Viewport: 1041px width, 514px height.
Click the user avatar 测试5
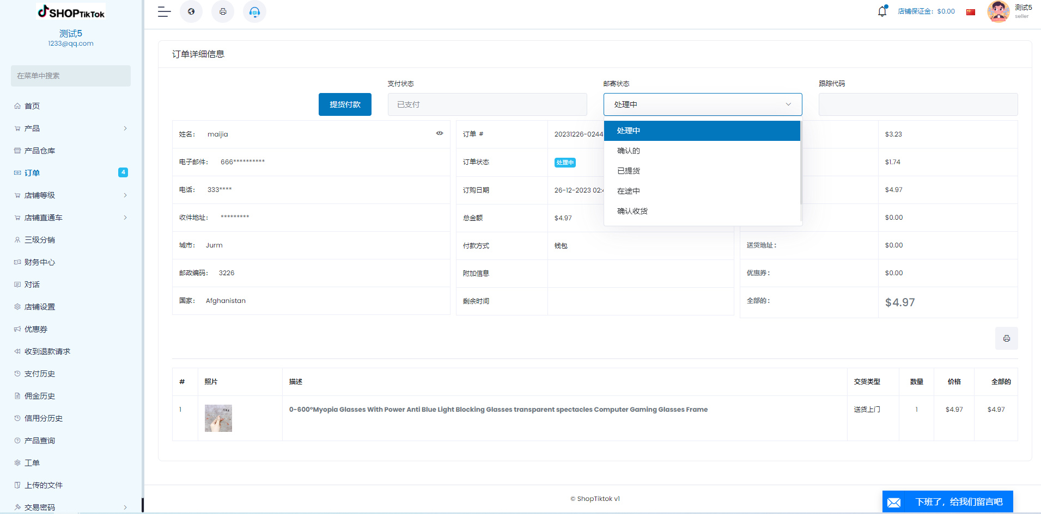[x=998, y=11]
